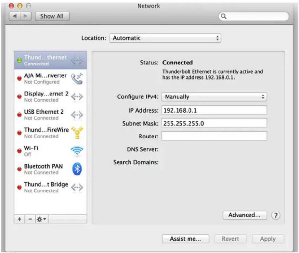Click the Network window title
299x253 pixels.
click(149, 6)
